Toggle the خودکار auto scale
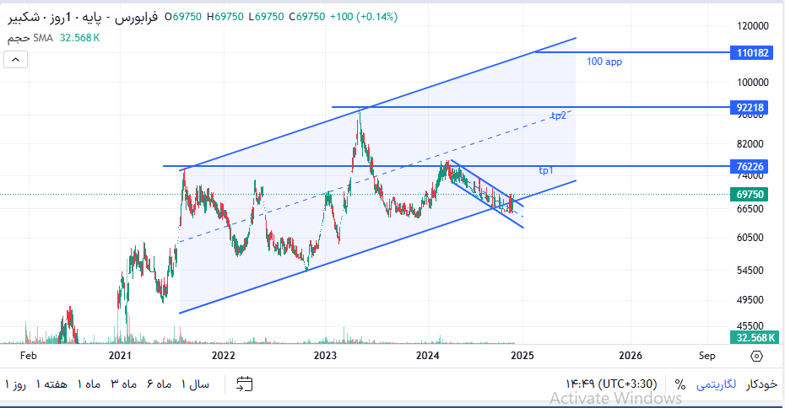The height and width of the screenshot is (408, 785). (x=761, y=384)
